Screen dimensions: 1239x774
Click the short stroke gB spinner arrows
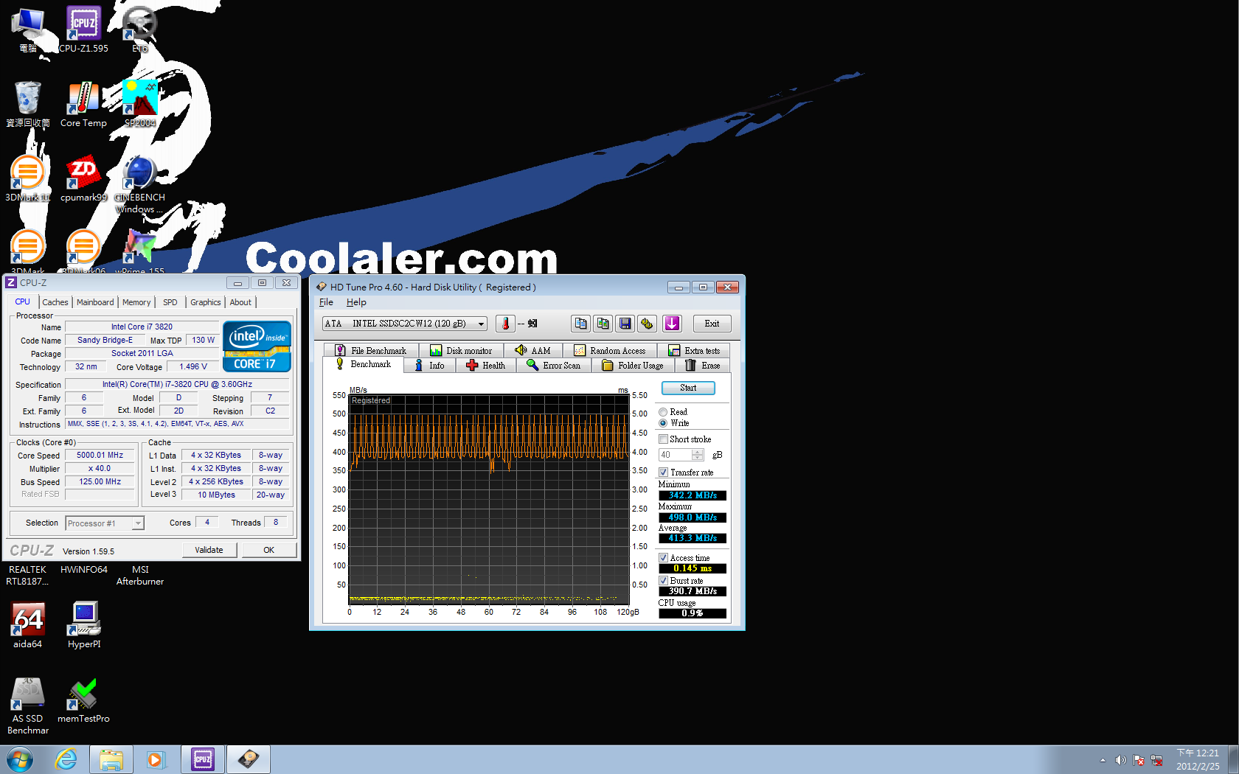pos(698,455)
